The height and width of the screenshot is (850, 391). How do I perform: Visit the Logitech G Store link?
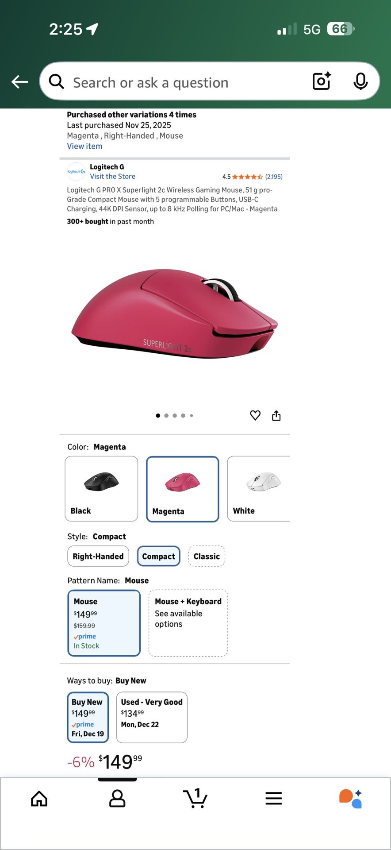click(x=112, y=176)
